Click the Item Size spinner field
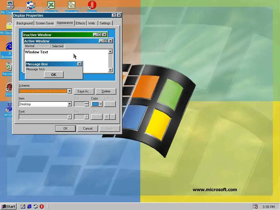 80,104
